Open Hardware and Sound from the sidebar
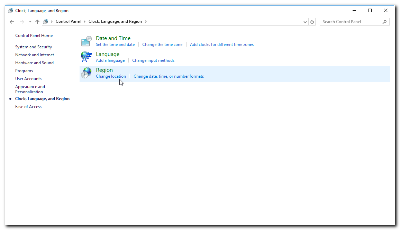This screenshot has height=230, width=400. pyautogui.click(x=34, y=63)
